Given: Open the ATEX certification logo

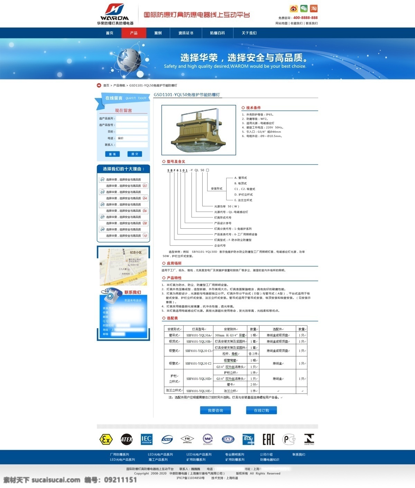Looking at the screenshot, I should click(x=127, y=439).
